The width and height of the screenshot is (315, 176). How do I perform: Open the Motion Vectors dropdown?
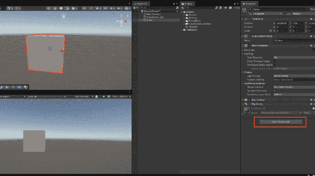click(x=294, y=87)
